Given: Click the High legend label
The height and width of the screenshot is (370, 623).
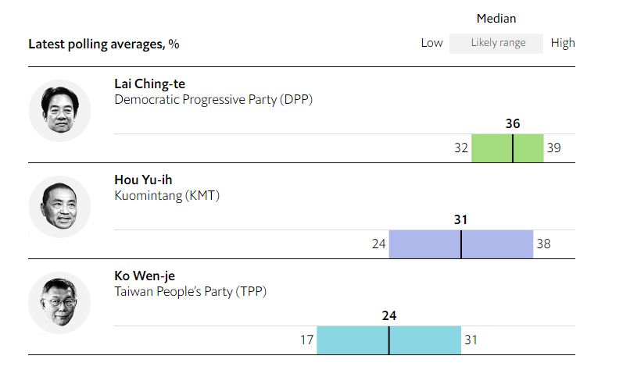Looking at the screenshot, I should tap(563, 43).
